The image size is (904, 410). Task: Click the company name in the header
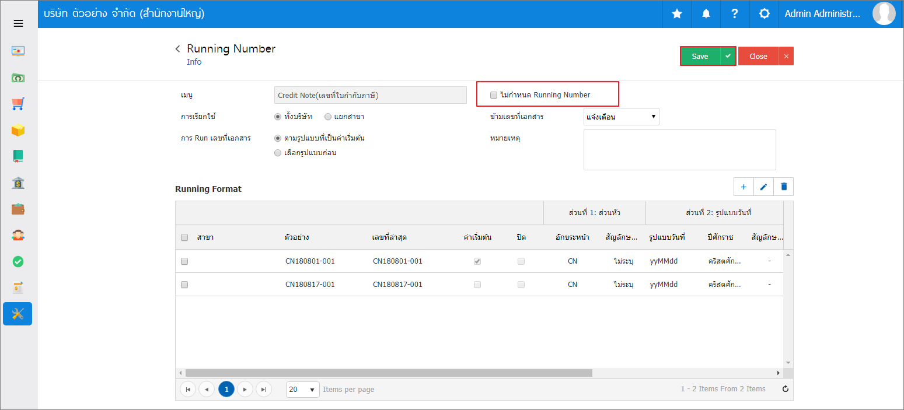[x=124, y=13]
